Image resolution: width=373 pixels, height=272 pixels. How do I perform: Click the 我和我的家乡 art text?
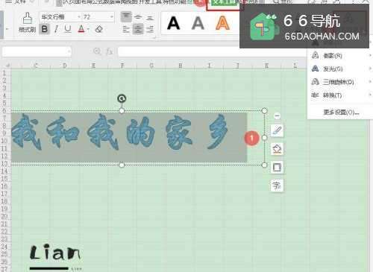click(x=120, y=132)
